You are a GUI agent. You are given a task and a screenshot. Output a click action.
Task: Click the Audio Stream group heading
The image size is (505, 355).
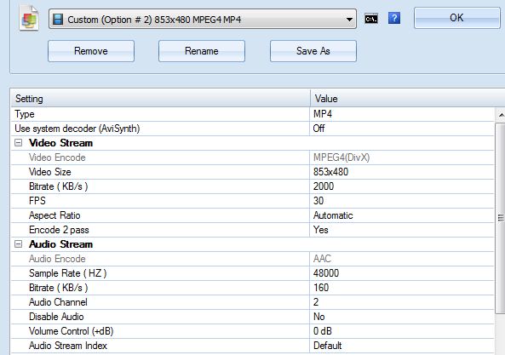(60, 244)
